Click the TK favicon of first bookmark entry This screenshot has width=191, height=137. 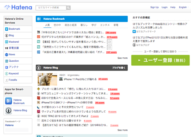[38, 32]
